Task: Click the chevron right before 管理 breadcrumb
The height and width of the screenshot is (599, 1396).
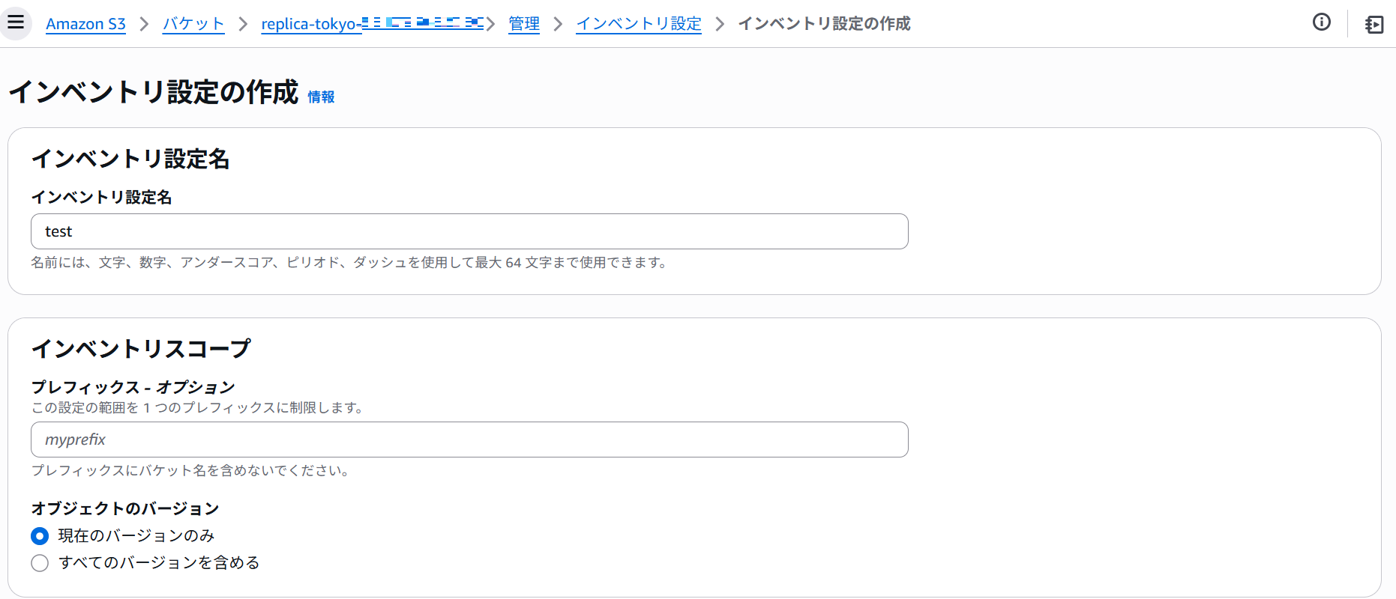Action: (x=491, y=24)
